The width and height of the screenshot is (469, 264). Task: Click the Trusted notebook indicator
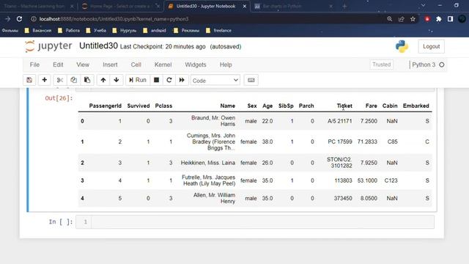tap(381, 65)
